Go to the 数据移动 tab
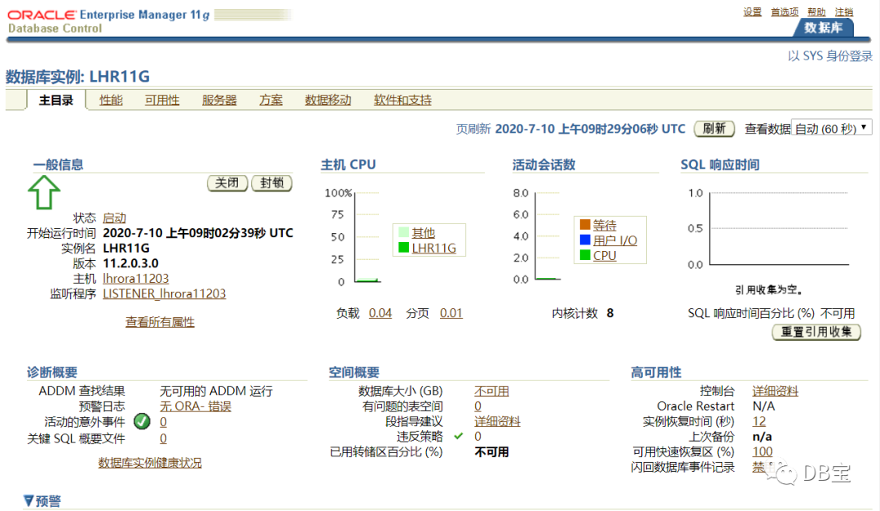The width and height of the screenshot is (880, 511). pos(328,100)
